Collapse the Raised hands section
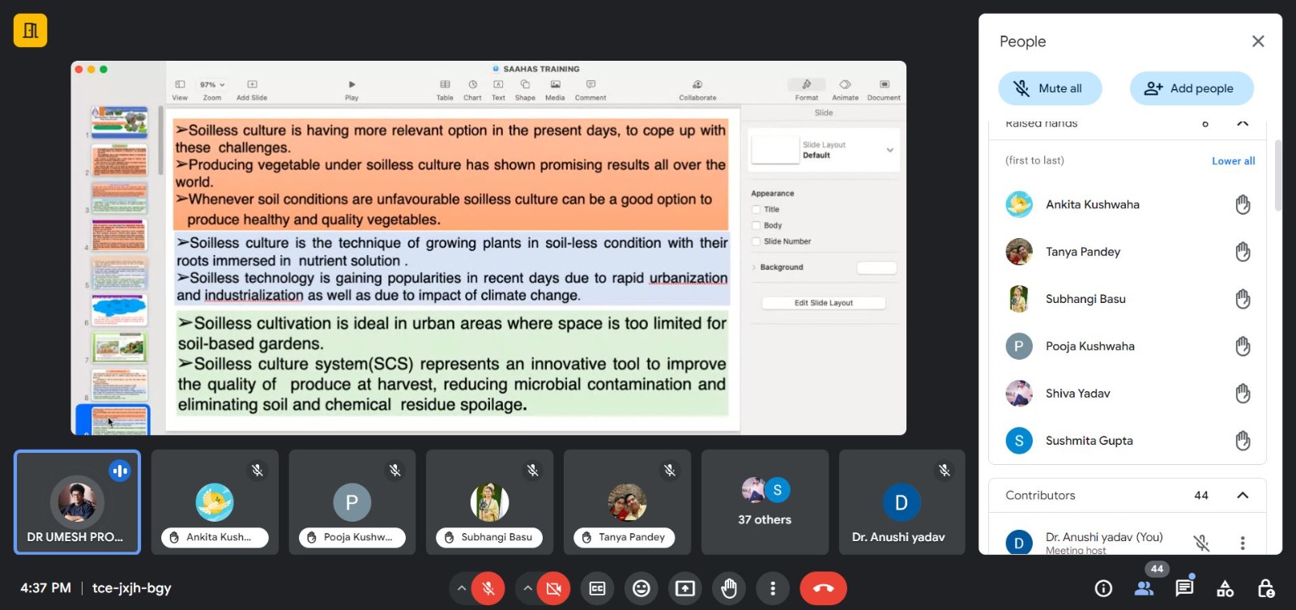Screen dimensions: 1296x610 [1242, 124]
